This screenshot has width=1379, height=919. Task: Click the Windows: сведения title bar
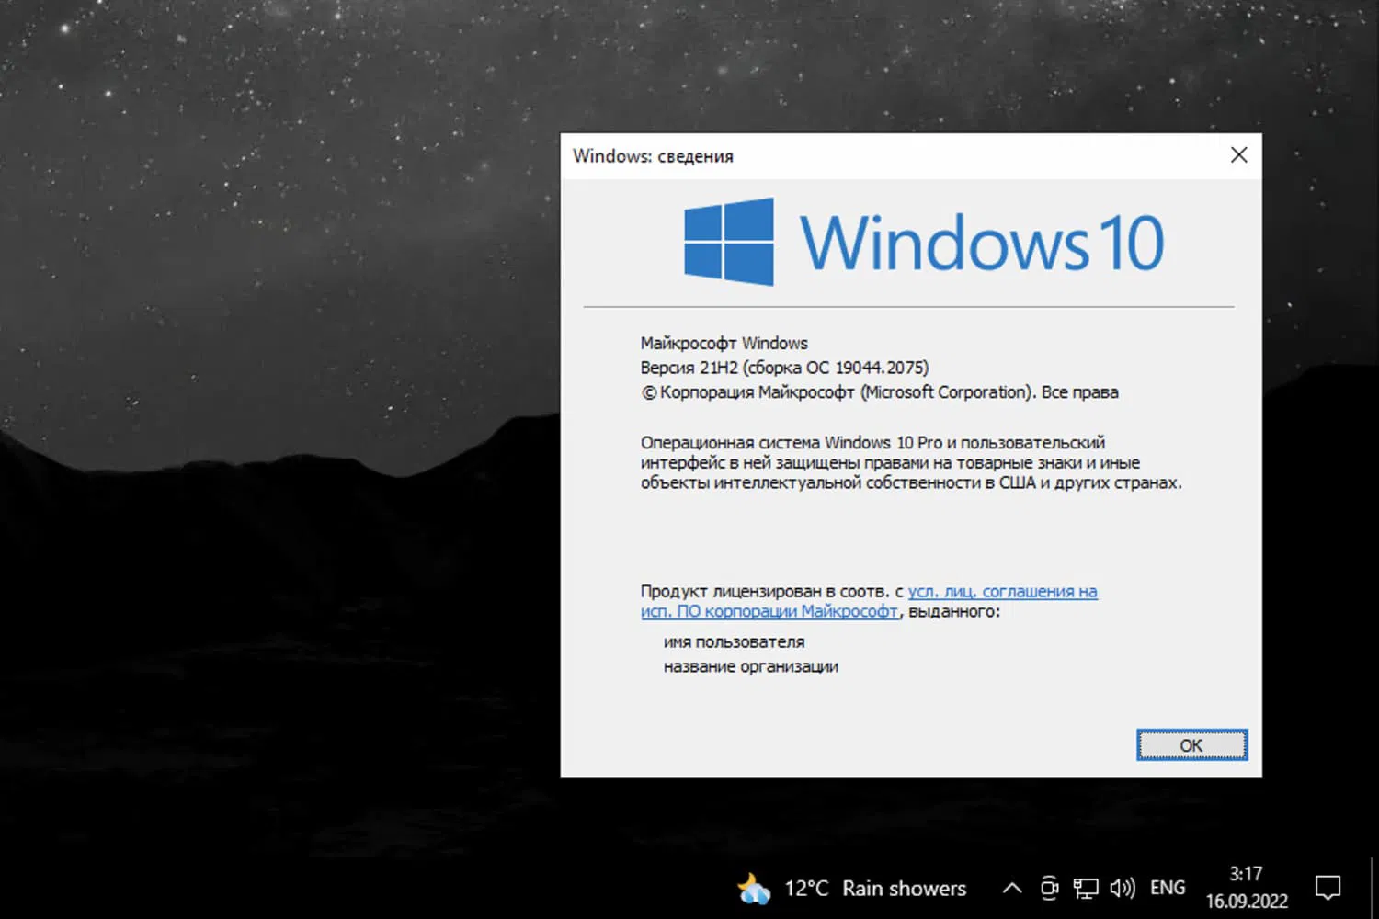pyautogui.click(x=827, y=155)
